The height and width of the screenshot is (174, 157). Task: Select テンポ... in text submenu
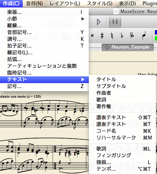(x=123, y=169)
